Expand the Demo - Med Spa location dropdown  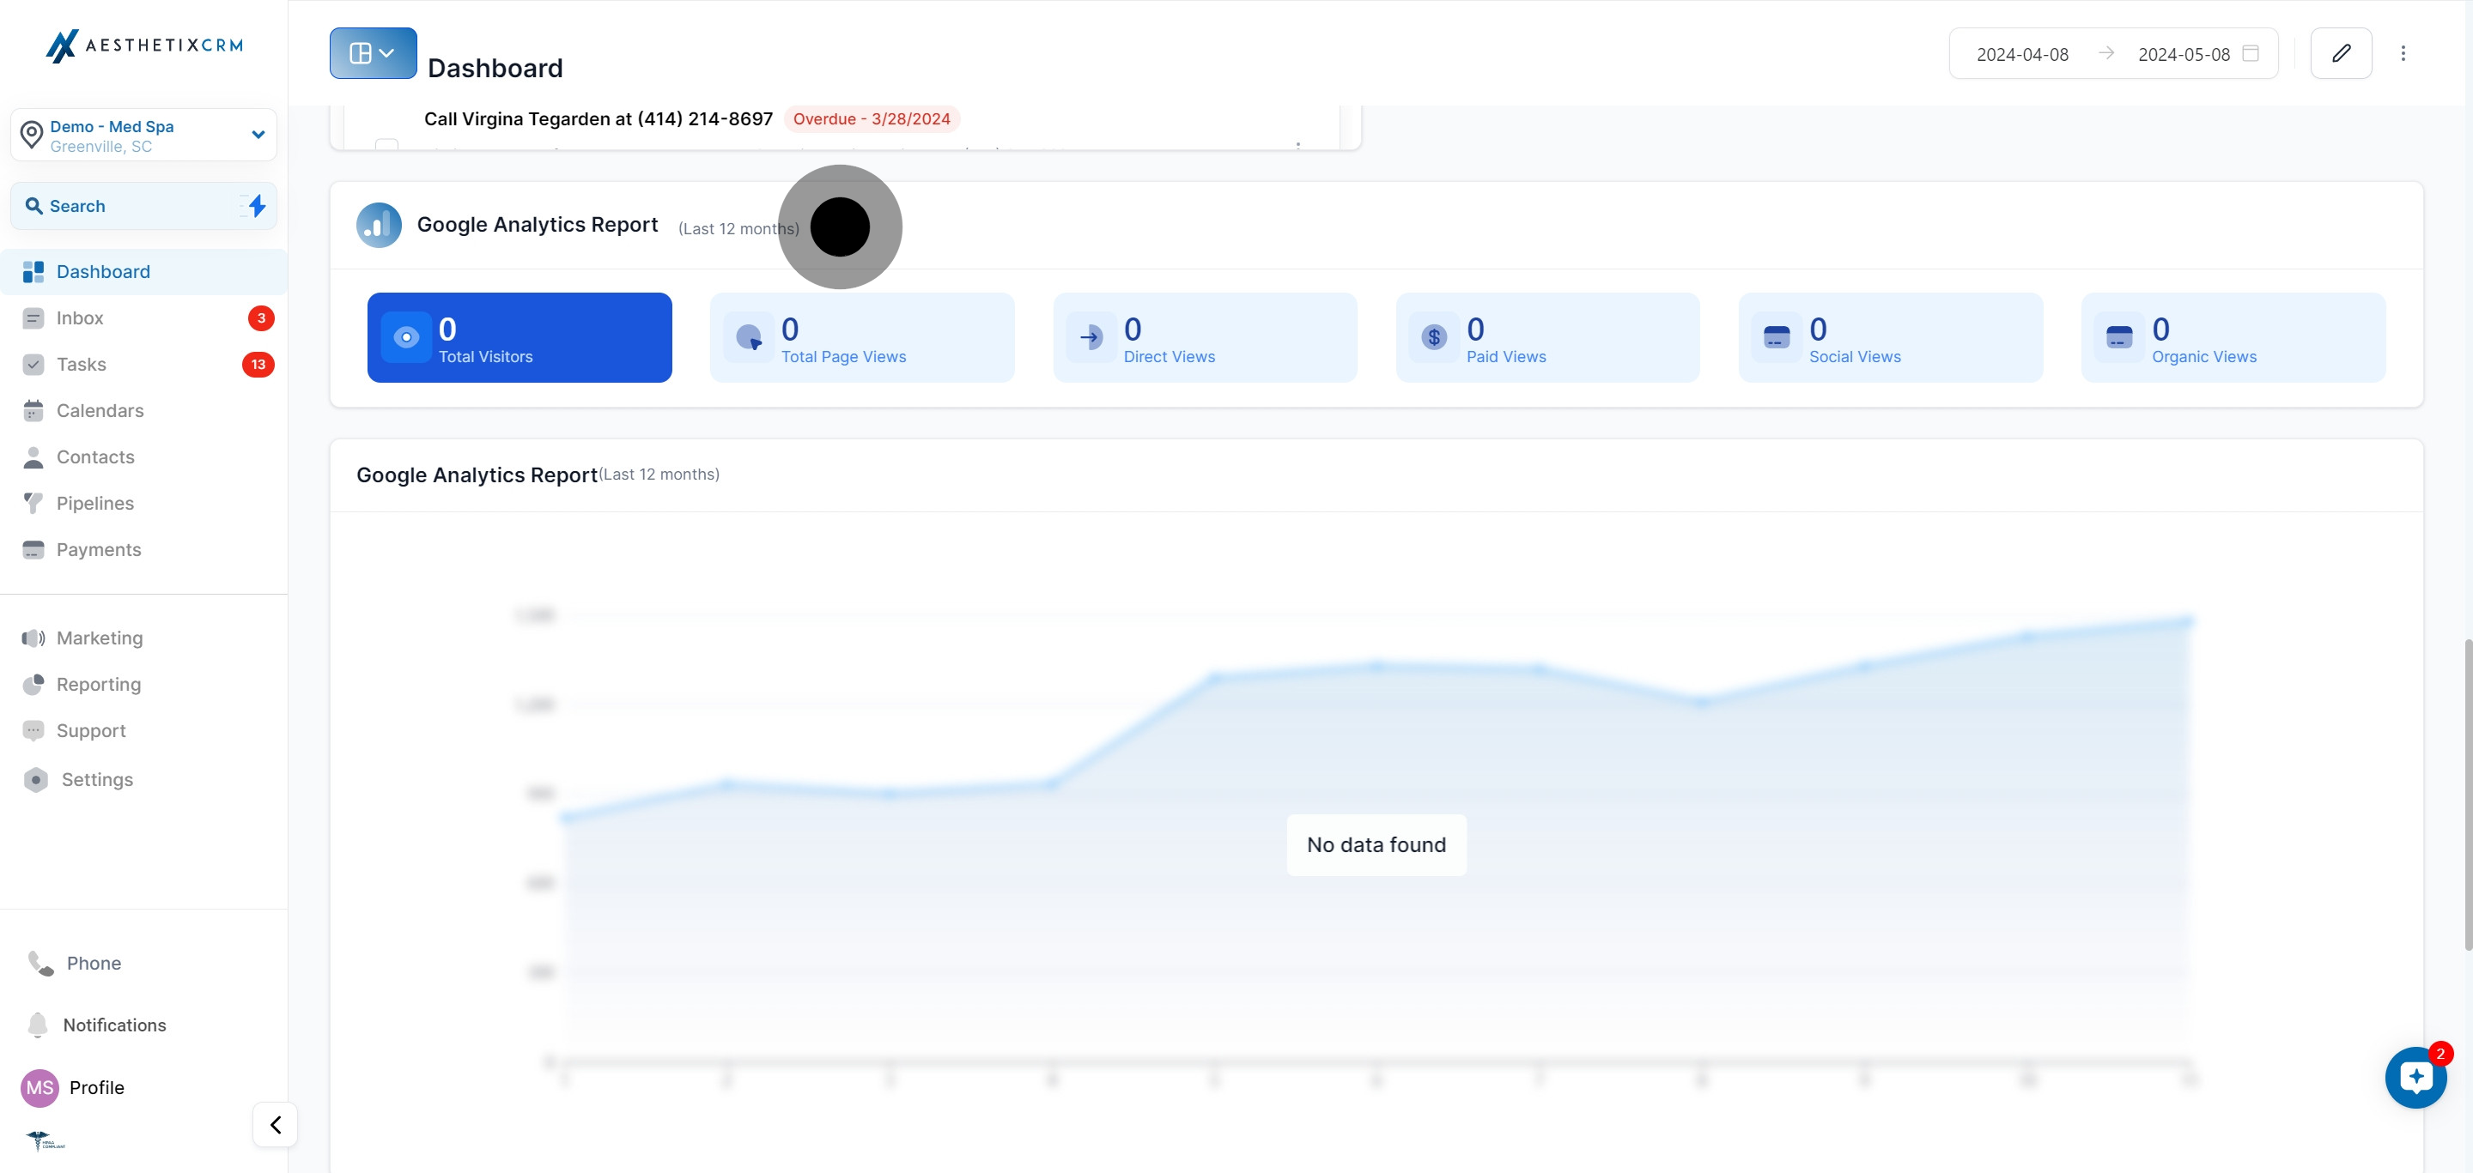[x=258, y=136]
